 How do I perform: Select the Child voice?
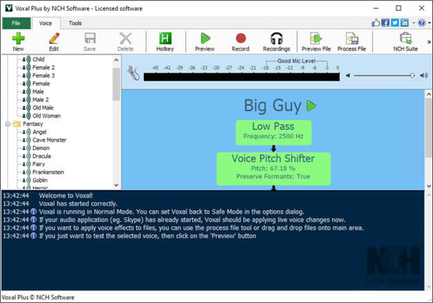click(x=38, y=59)
